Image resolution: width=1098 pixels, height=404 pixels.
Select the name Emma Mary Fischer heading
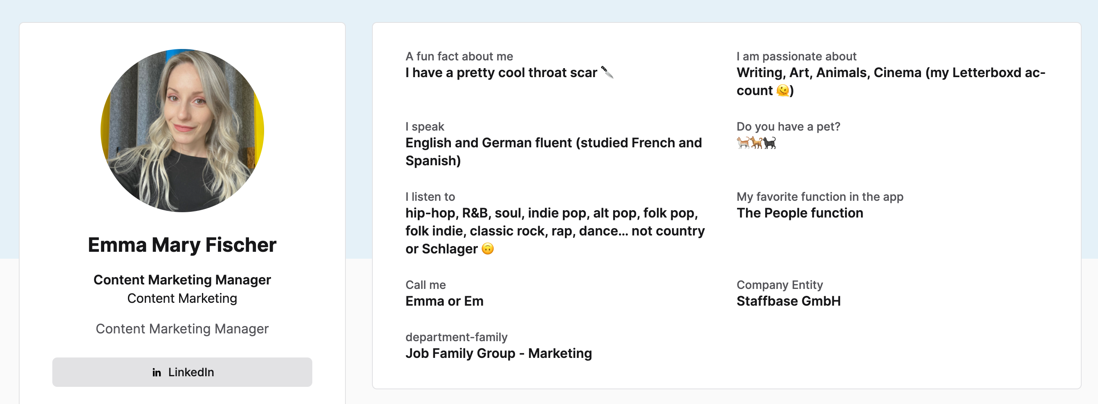point(182,245)
